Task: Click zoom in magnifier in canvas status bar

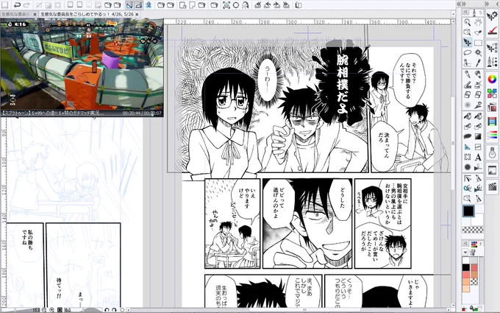Action: 51,310
